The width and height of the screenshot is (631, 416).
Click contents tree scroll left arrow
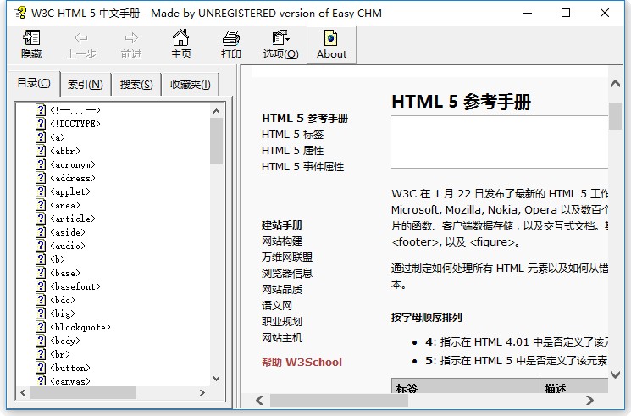[23, 392]
